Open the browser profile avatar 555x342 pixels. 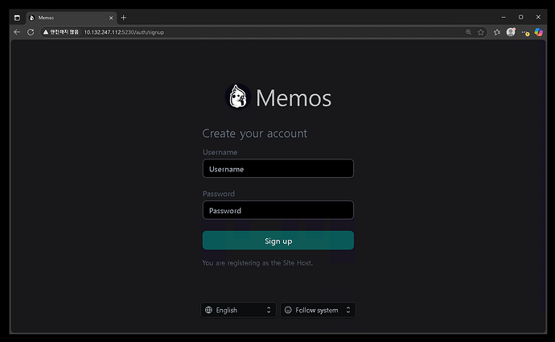(x=511, y=32)
